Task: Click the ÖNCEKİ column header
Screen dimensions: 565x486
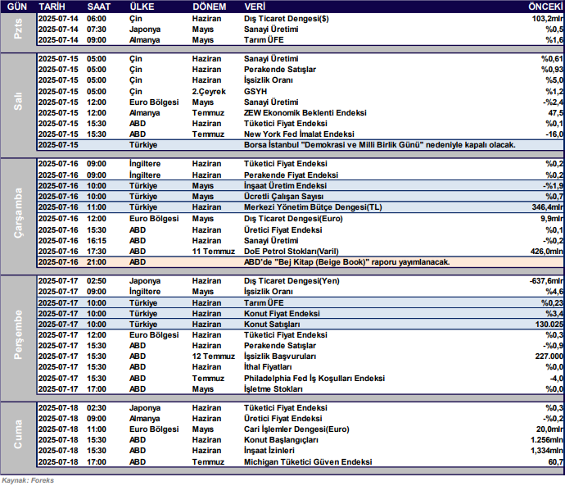Action: click(x=545, y=6)
